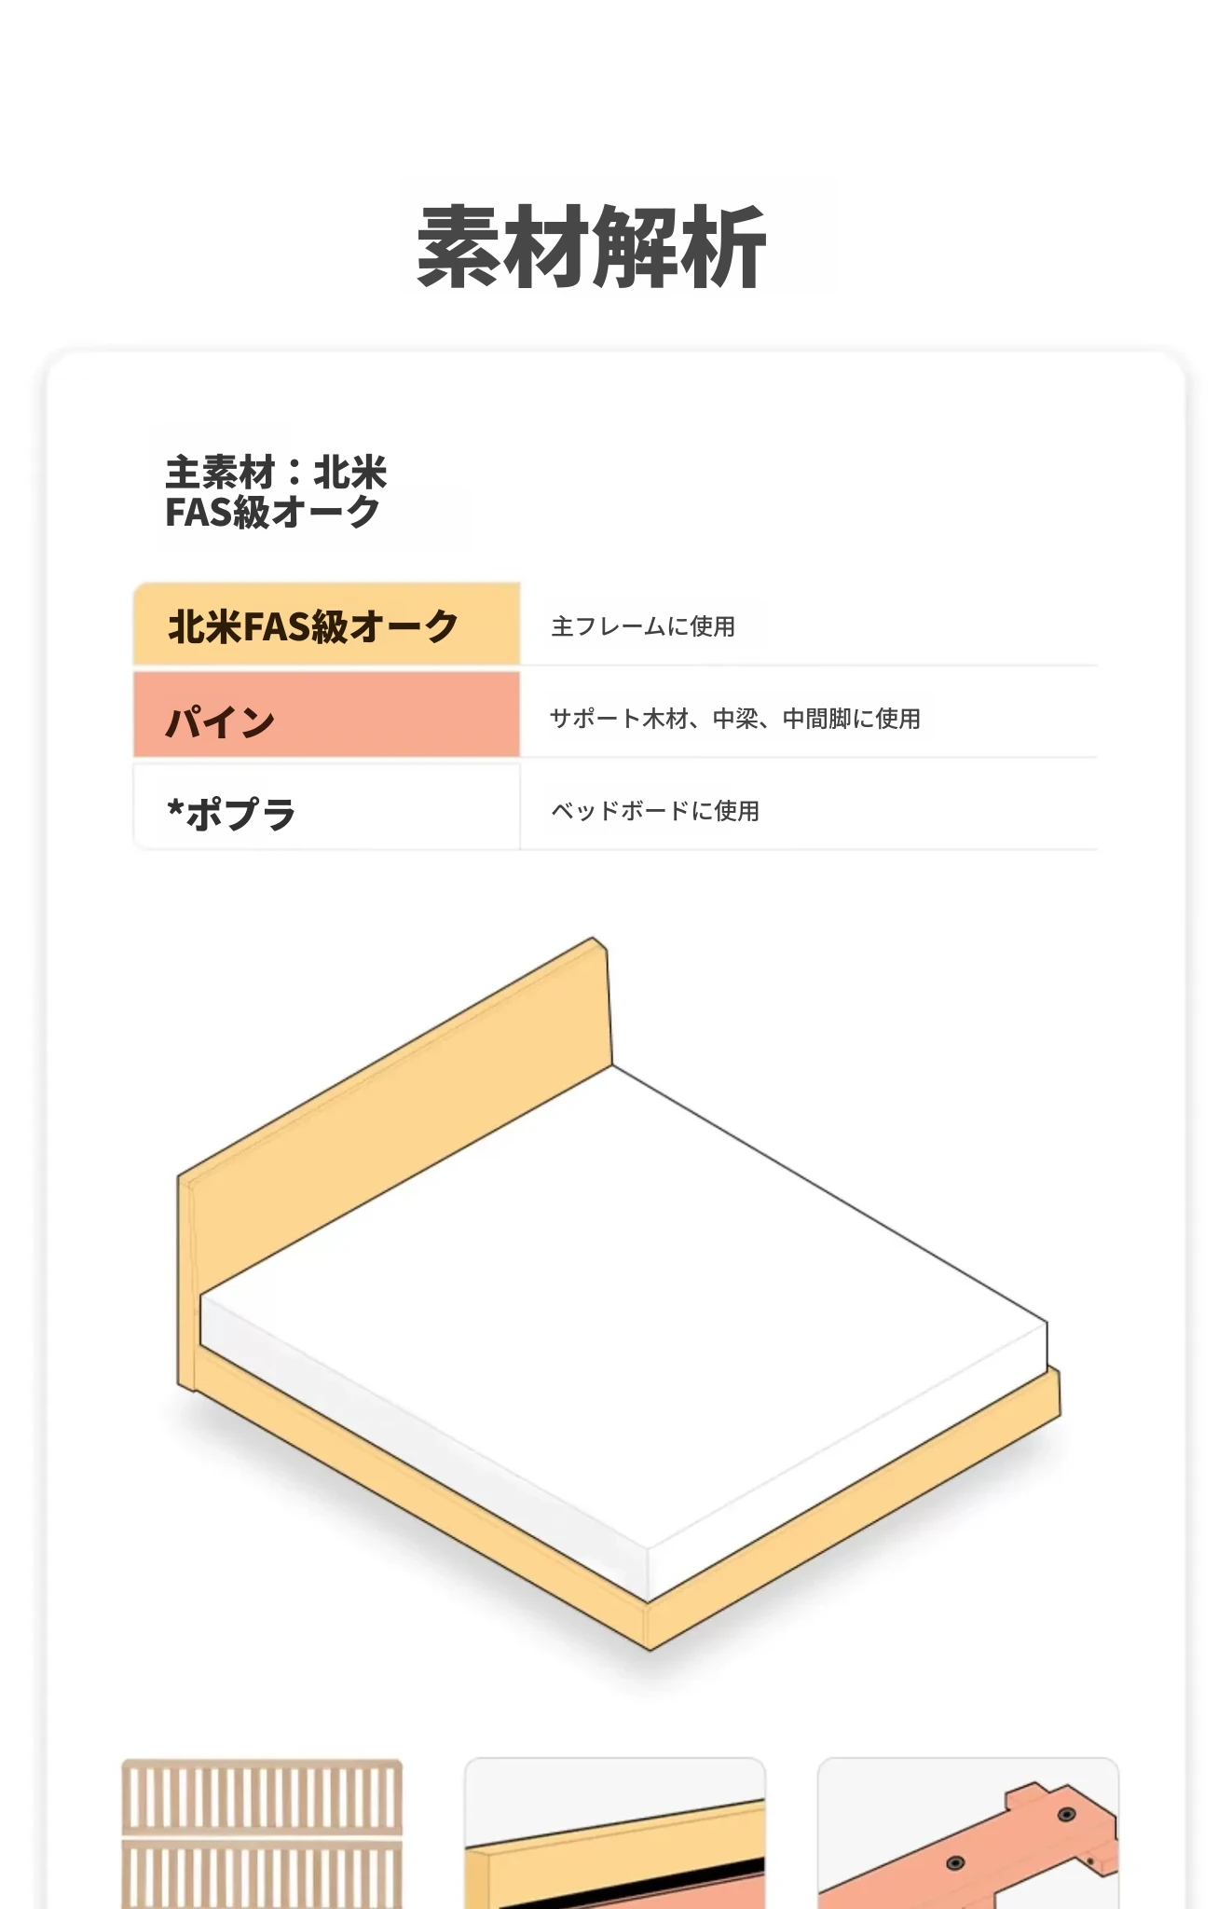The width and height of the screenshot is (1232, 1909).
Task: Click the yellow 北米FAS級オーク material swatch
Action: [x=326, y=625]
